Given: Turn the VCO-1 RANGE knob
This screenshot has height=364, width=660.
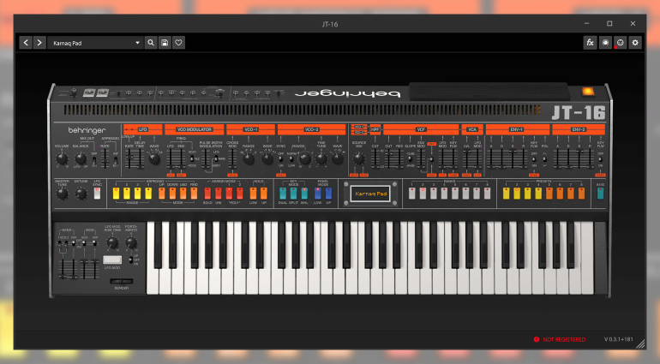Looking at the screenshot, I should tap(249, 159).
